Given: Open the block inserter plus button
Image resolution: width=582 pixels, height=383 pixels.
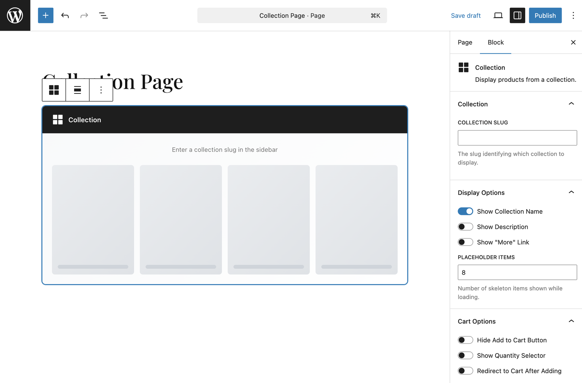Looking at the screenshot, I should (45, 15).
